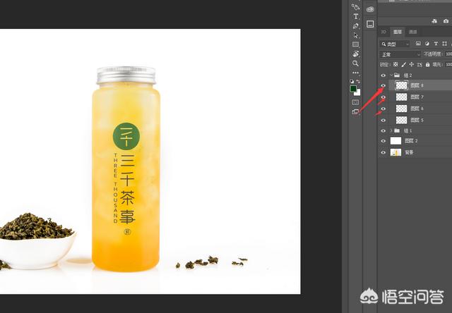The image size is (452, 313).
Task: Click the 不透明度 opacity value field
Action: tap(448, 54)
